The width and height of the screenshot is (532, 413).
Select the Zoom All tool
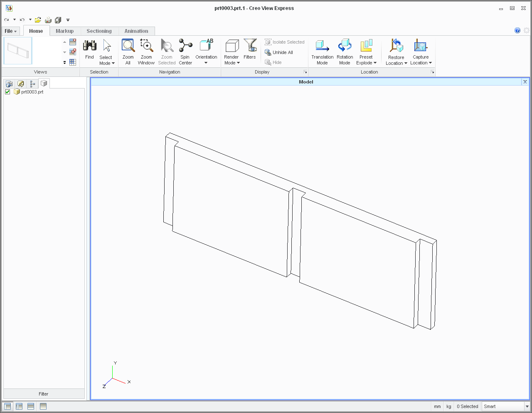128,52
